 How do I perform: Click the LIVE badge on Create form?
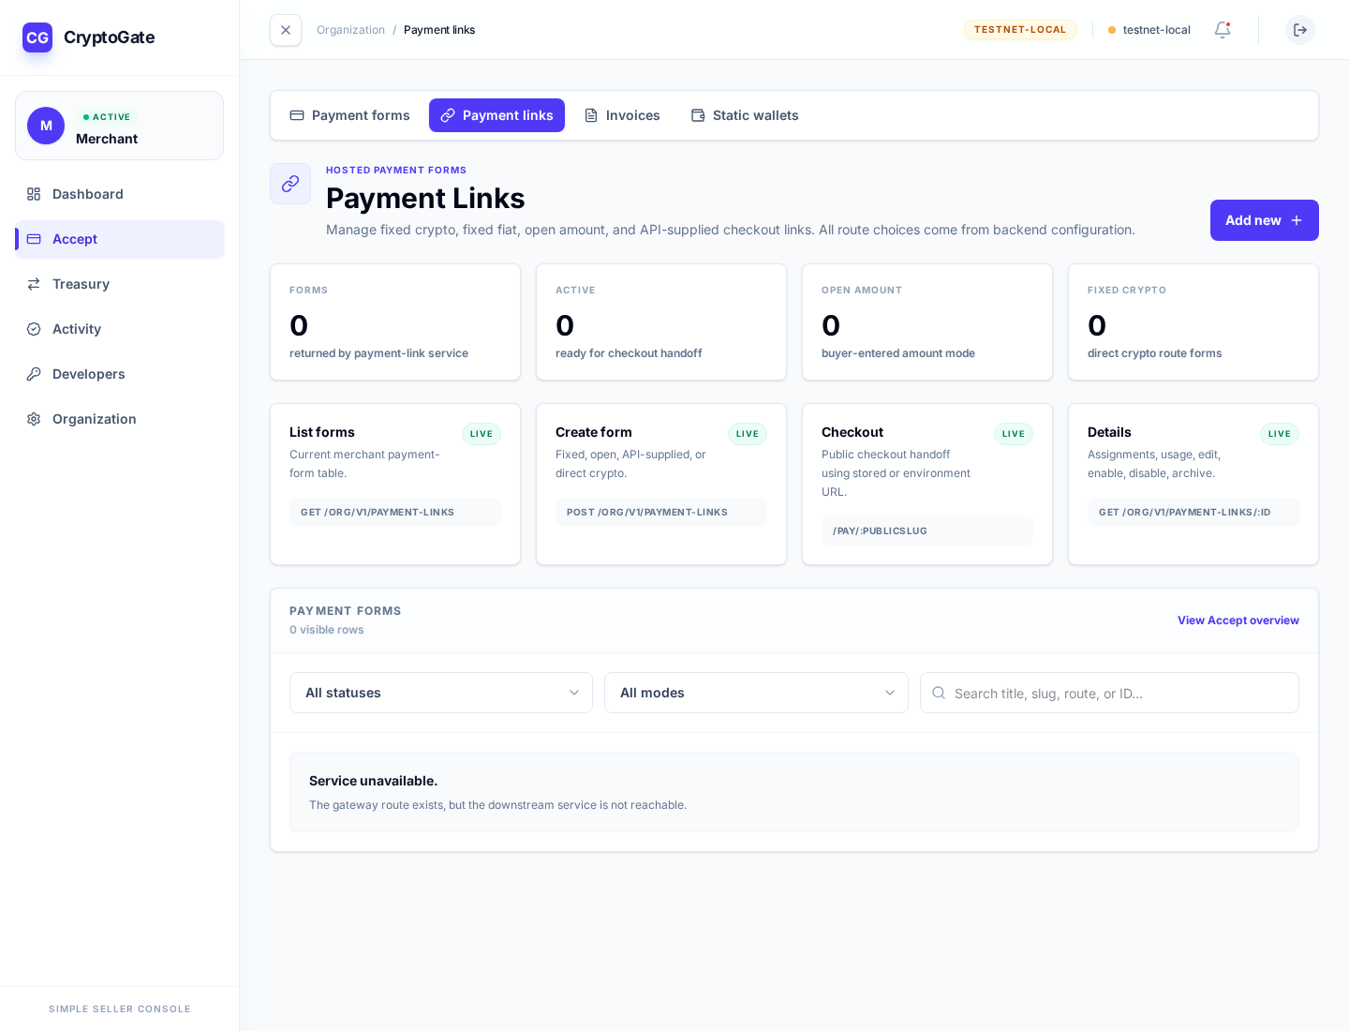[748, 434]
